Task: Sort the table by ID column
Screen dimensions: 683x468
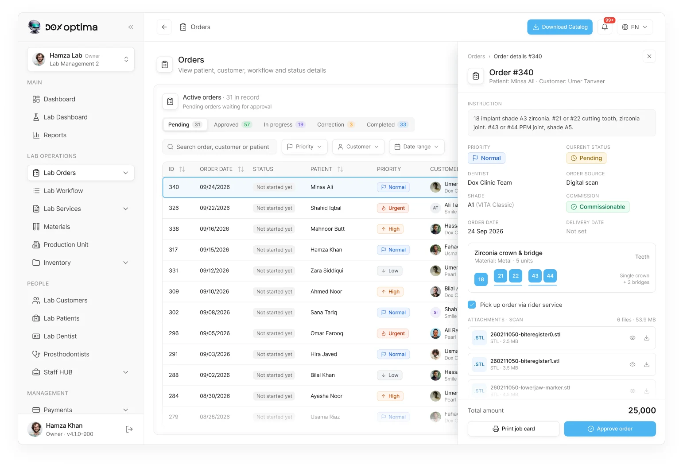Action: [182, 169]
